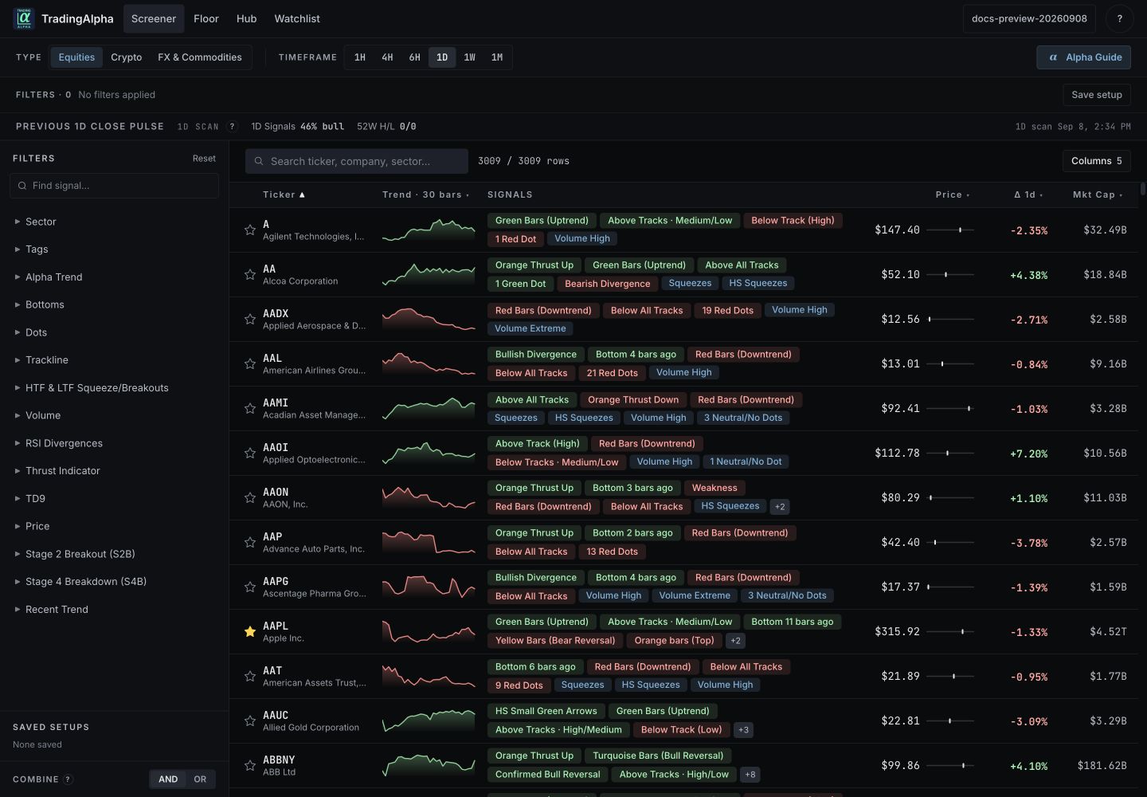Switch timeframe to 1H
The width and height of the screenshot is (1147, 797).
click(360, 57)
